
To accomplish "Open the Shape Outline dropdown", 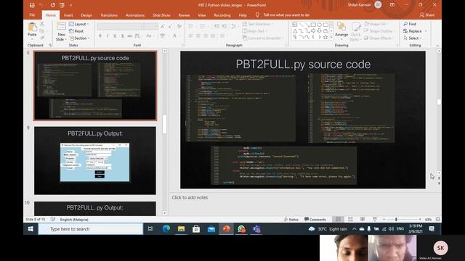I will pyautogui.click(x=379, y=31).
